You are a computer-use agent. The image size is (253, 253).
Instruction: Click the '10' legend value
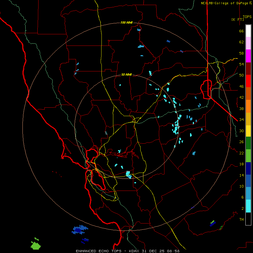click(x=241, y=186)
